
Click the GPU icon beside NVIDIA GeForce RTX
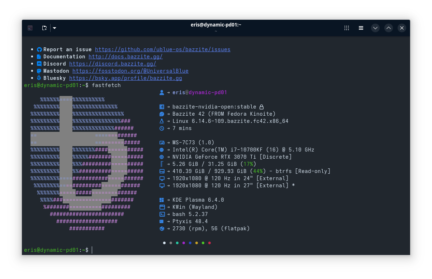pos(162,157)
